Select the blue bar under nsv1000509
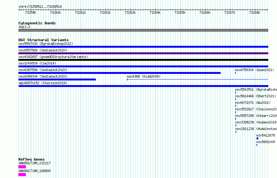This screenshot has width=277, height=178. [x=143, y=66]
